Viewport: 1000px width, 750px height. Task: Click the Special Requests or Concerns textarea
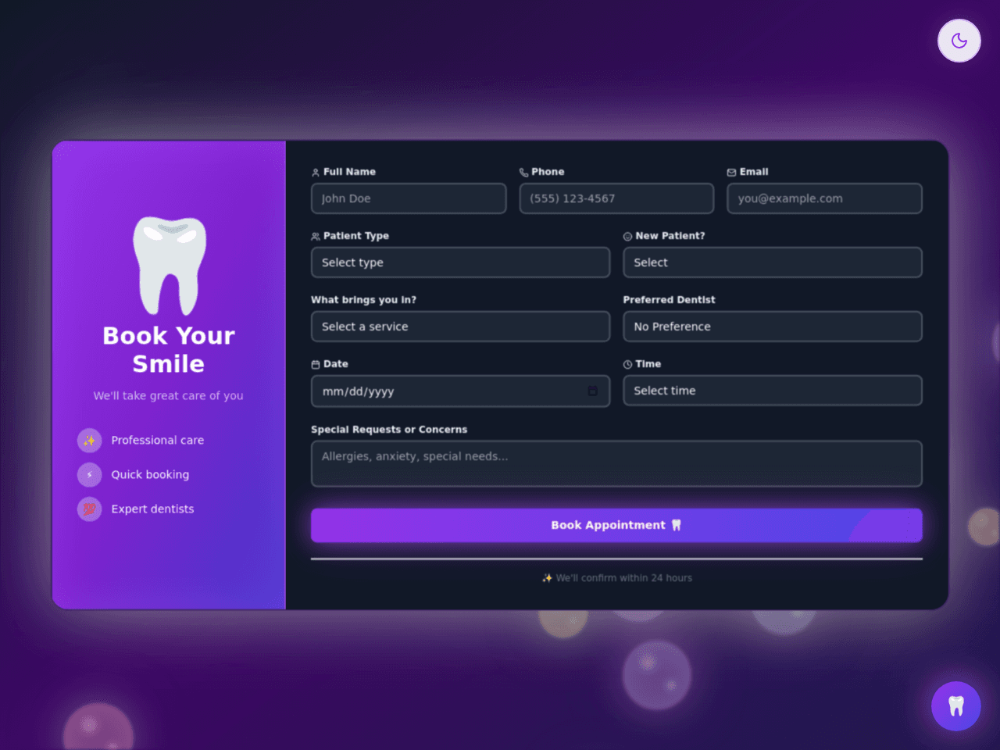[x=616, y=463]
